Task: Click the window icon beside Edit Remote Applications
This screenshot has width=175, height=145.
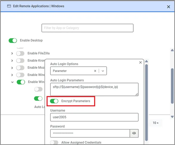Action: point(9,6)
